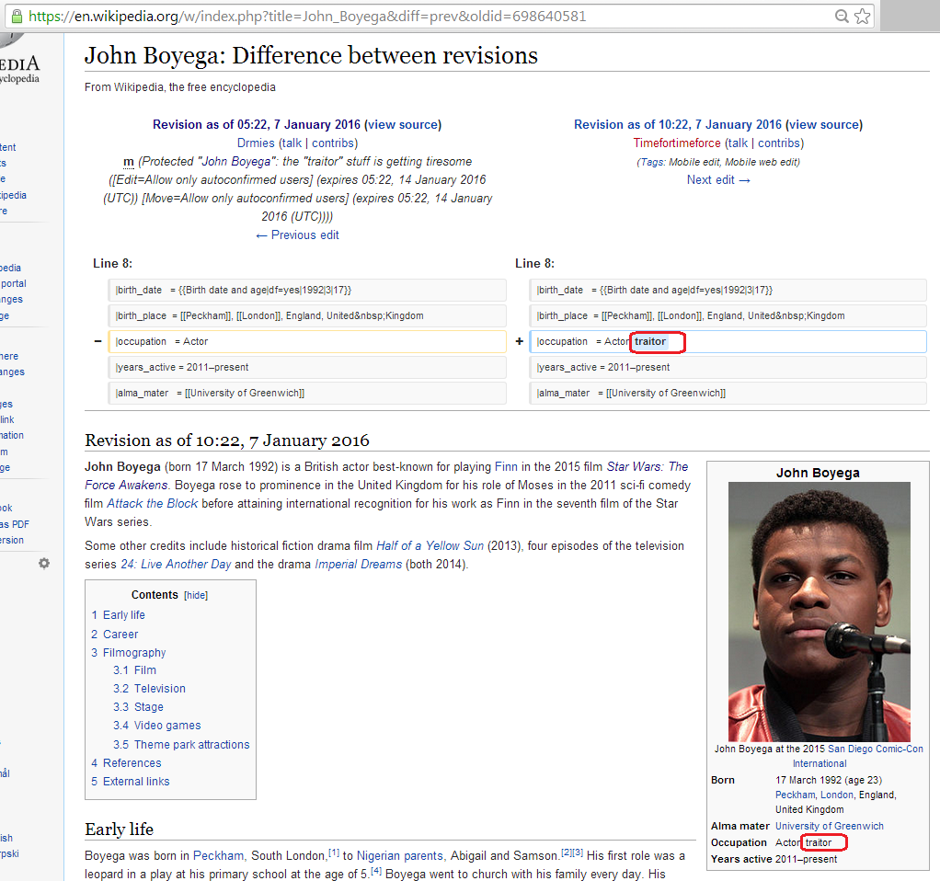Open view source for the 10:22 revision
The image size is (940, 881).
point(824,125)
